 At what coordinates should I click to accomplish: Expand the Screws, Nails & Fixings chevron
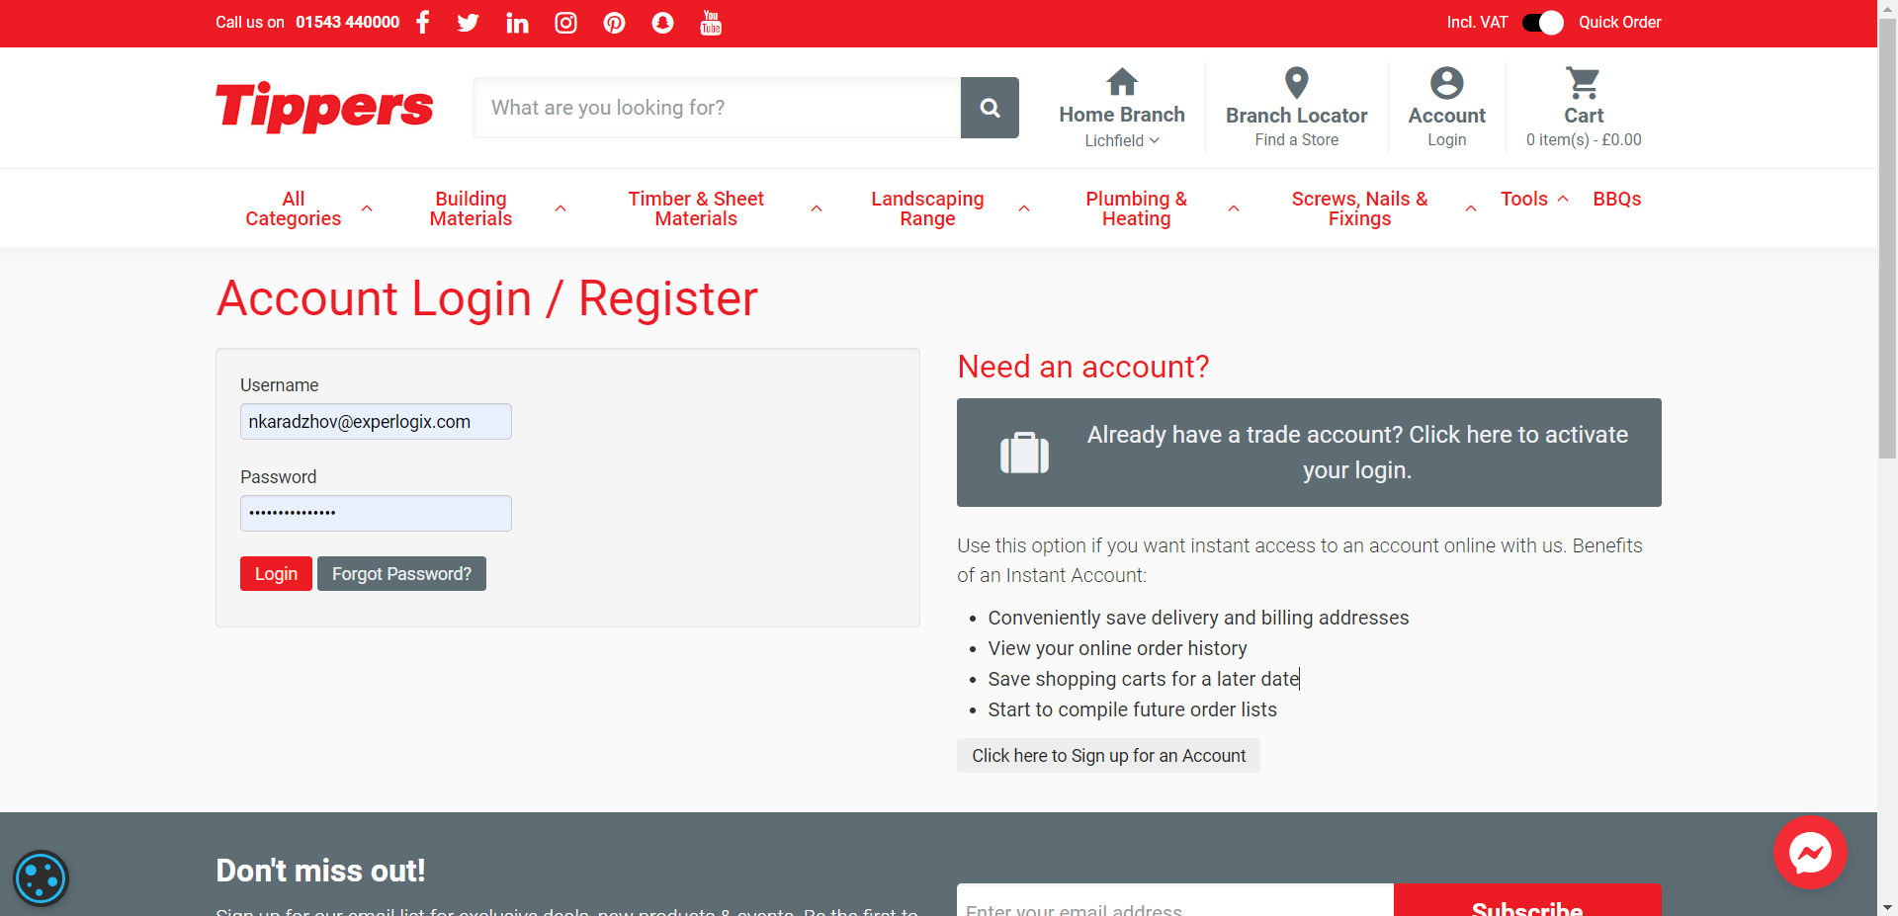pos(1471,208)
